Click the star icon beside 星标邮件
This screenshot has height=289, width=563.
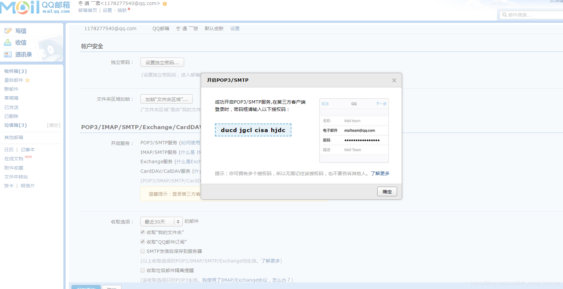pos(27,80)
